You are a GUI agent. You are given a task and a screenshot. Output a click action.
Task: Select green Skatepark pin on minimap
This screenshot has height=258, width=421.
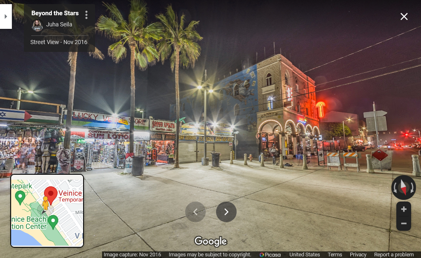tap(20, 198)
